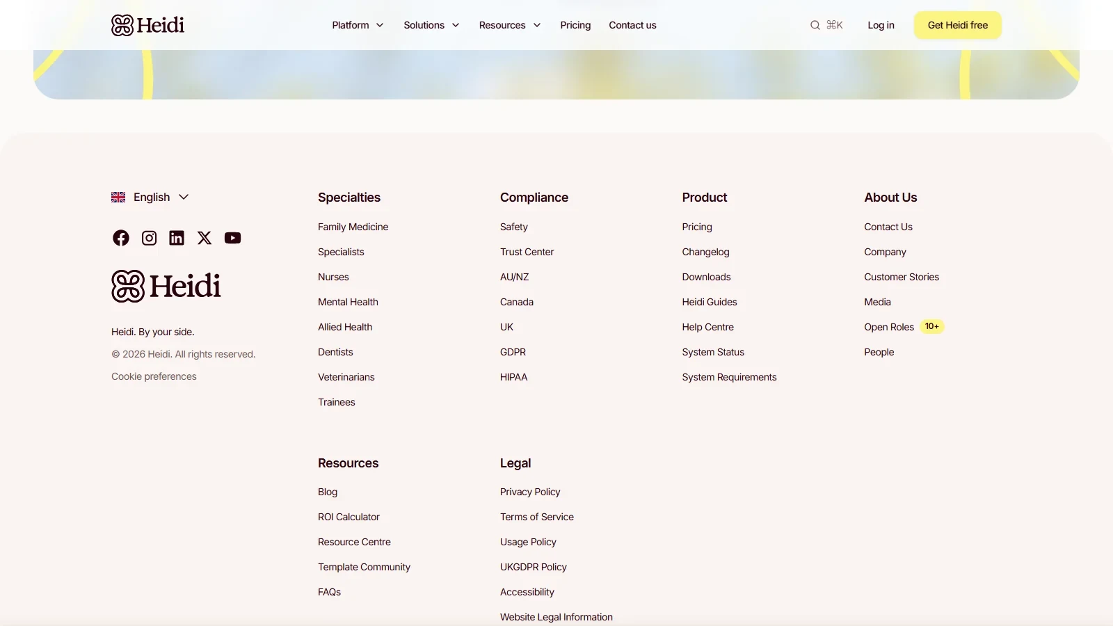This screenshot has height=626, width=1113.
Task: Open Nurses link
Action: point(333,277)
